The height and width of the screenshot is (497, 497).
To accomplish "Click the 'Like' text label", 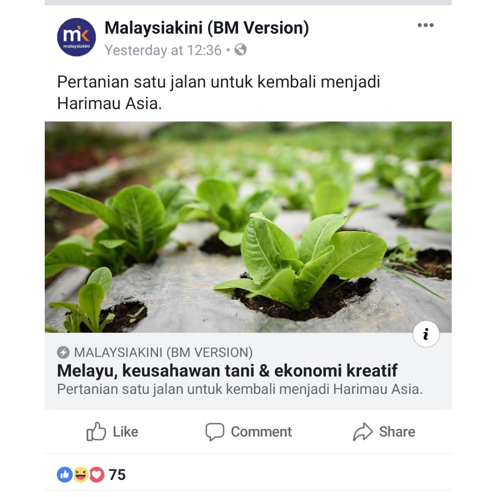I will coord(125,432).
